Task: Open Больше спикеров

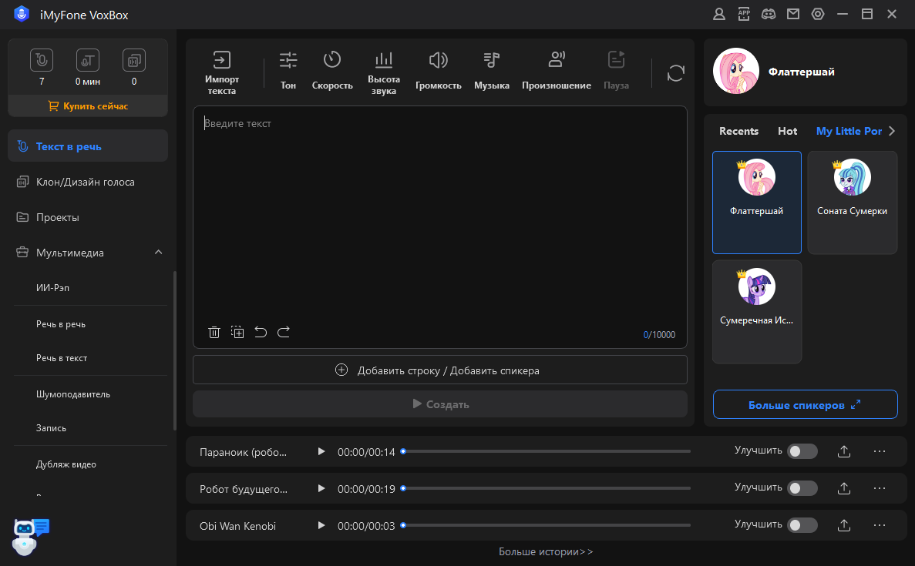Action: tap(806, 404)
